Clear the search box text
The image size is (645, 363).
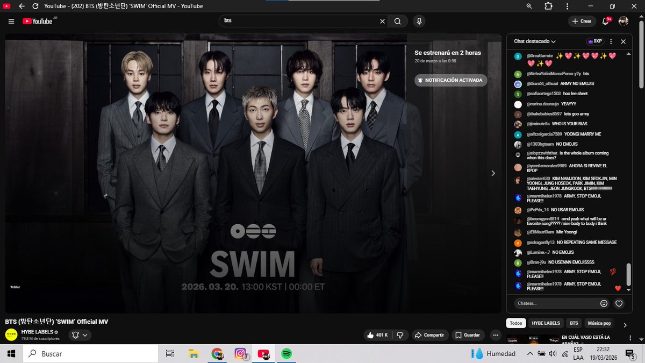tap(382, 21)
